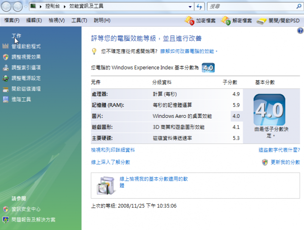Click the 圖片 subscore value 4.0
This screenshot has width=304, height=230.
236,116
